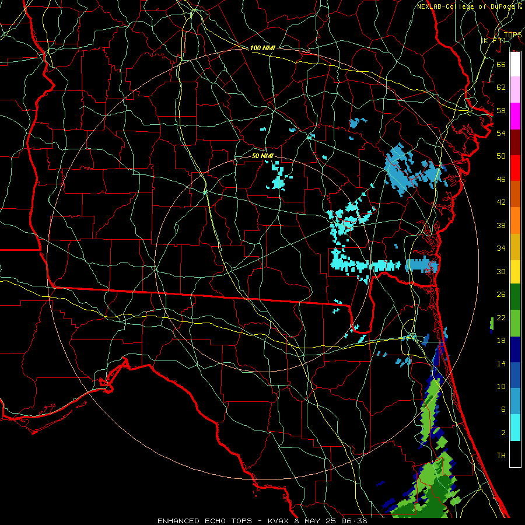The height and width of the screenshot is (525, 525).
Task: Click the 26 value on legend scale
Action: 501,295
